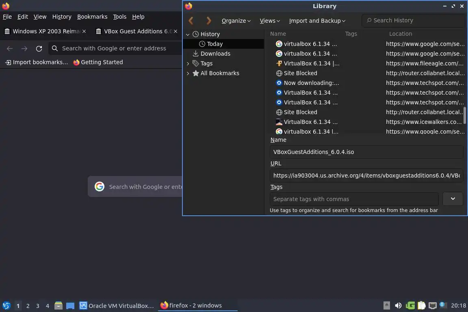Click the Firefox back arrow button
The height and width of the screenshot is (312, 468).
tap(10, 48)
